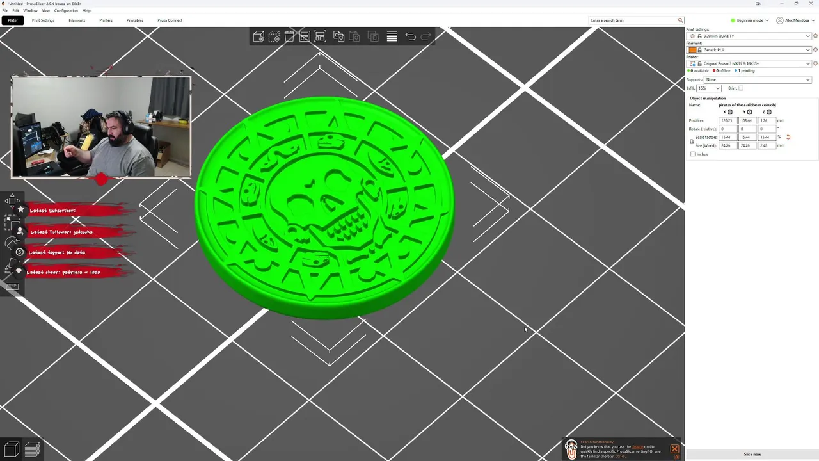
Task: Edit print settings preset gear icon
Action: (815, 36)
